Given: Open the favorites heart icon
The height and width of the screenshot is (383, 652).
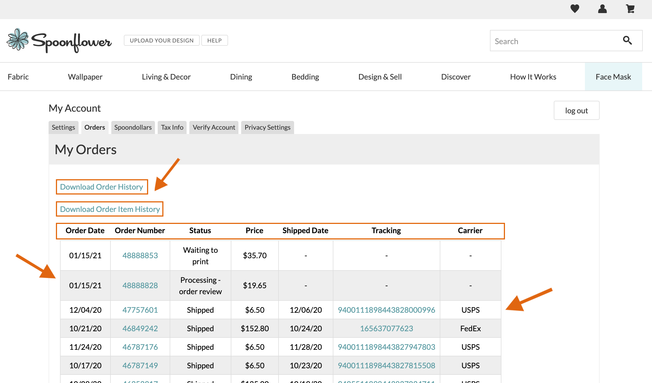Looking at the screenshot, I should click(575, 9).
